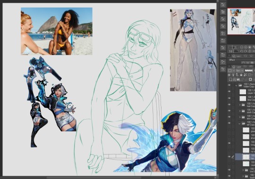Show the hidden glasses layer
255x179 pixels.
(229, 130)
